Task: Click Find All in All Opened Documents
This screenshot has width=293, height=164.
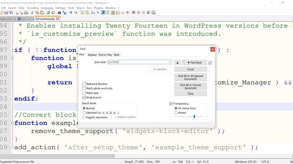Action: pyautogui.click(x=190, y=77)
